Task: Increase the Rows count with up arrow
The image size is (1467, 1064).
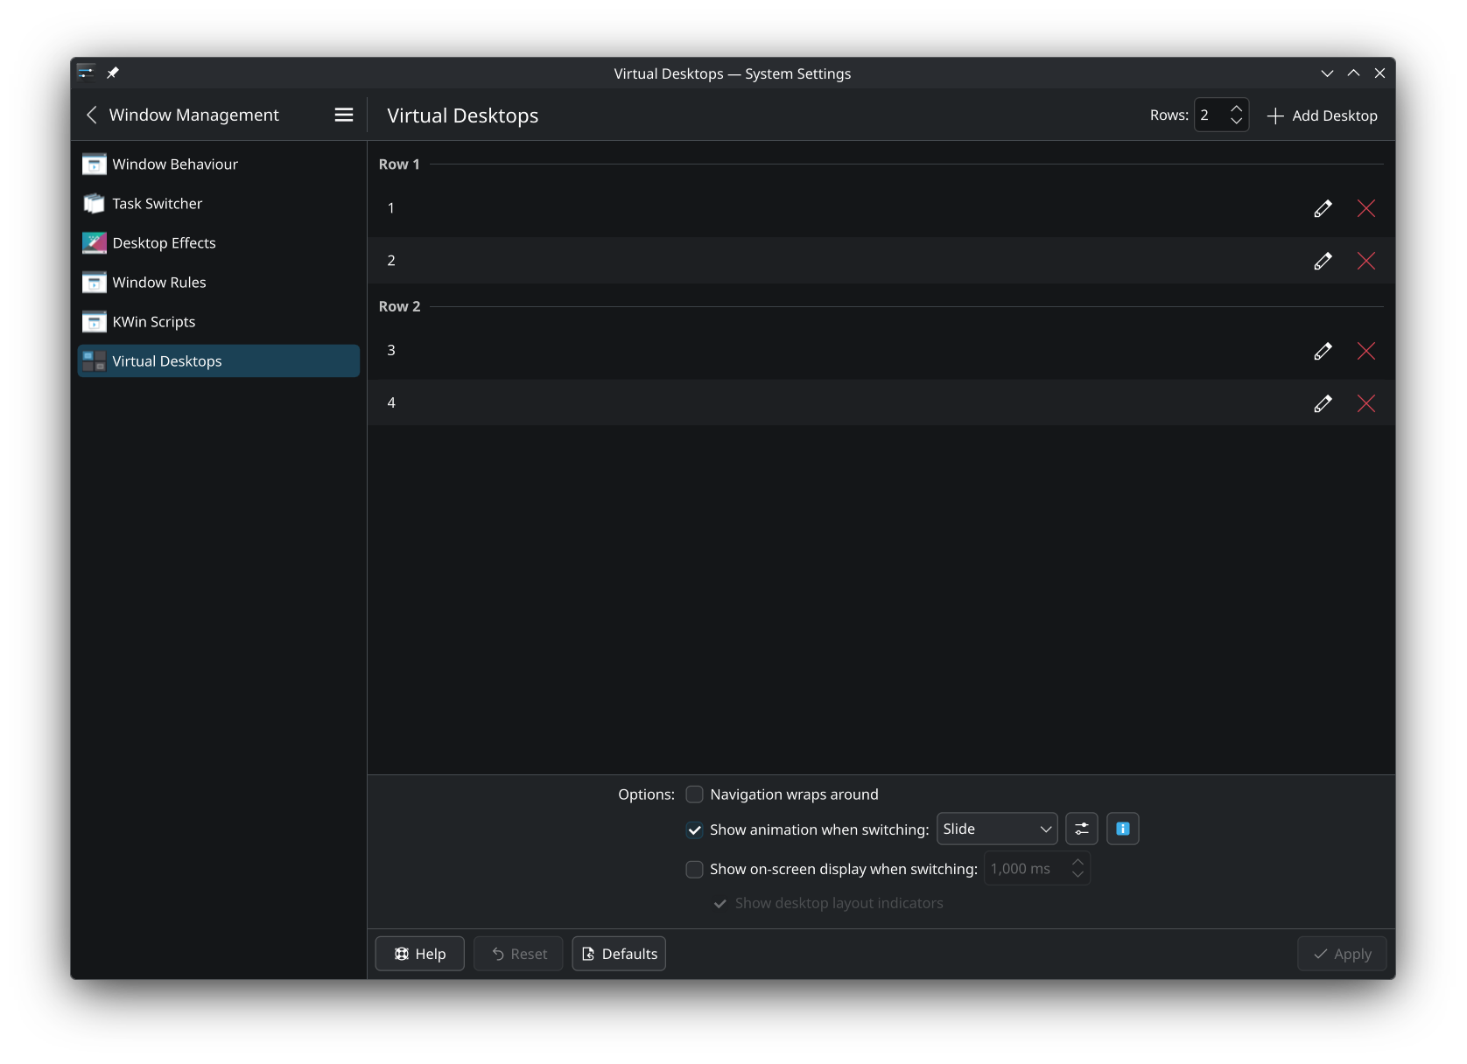Action: (x=1236, y=108)
